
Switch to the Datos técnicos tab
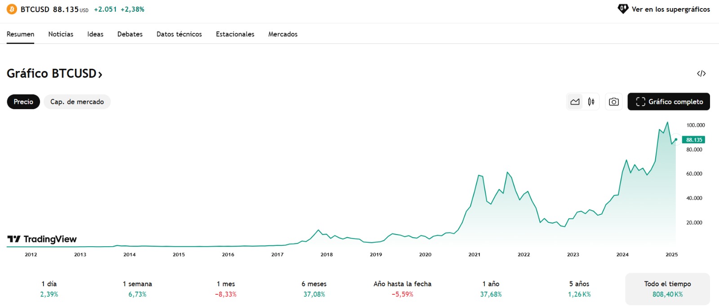pos(179,34)
